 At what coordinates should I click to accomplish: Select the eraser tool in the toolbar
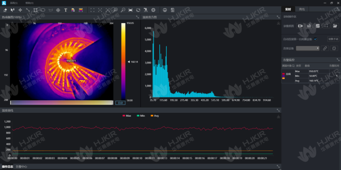coord(5,10)
